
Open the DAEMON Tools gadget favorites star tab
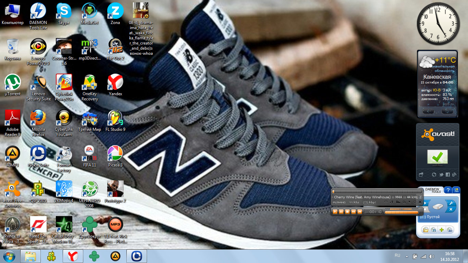coord(456,190)
